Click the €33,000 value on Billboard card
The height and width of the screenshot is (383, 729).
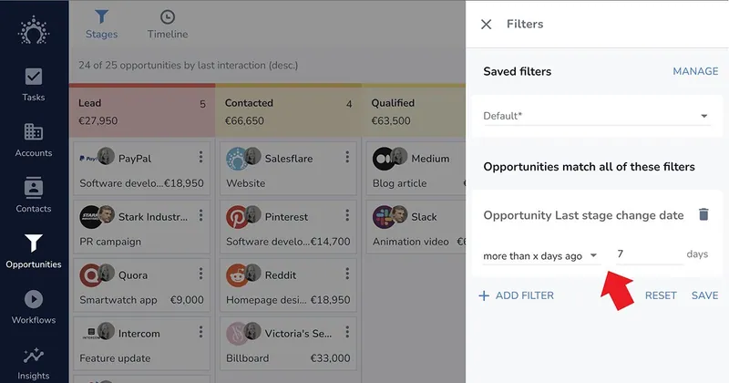pos(330,358)
